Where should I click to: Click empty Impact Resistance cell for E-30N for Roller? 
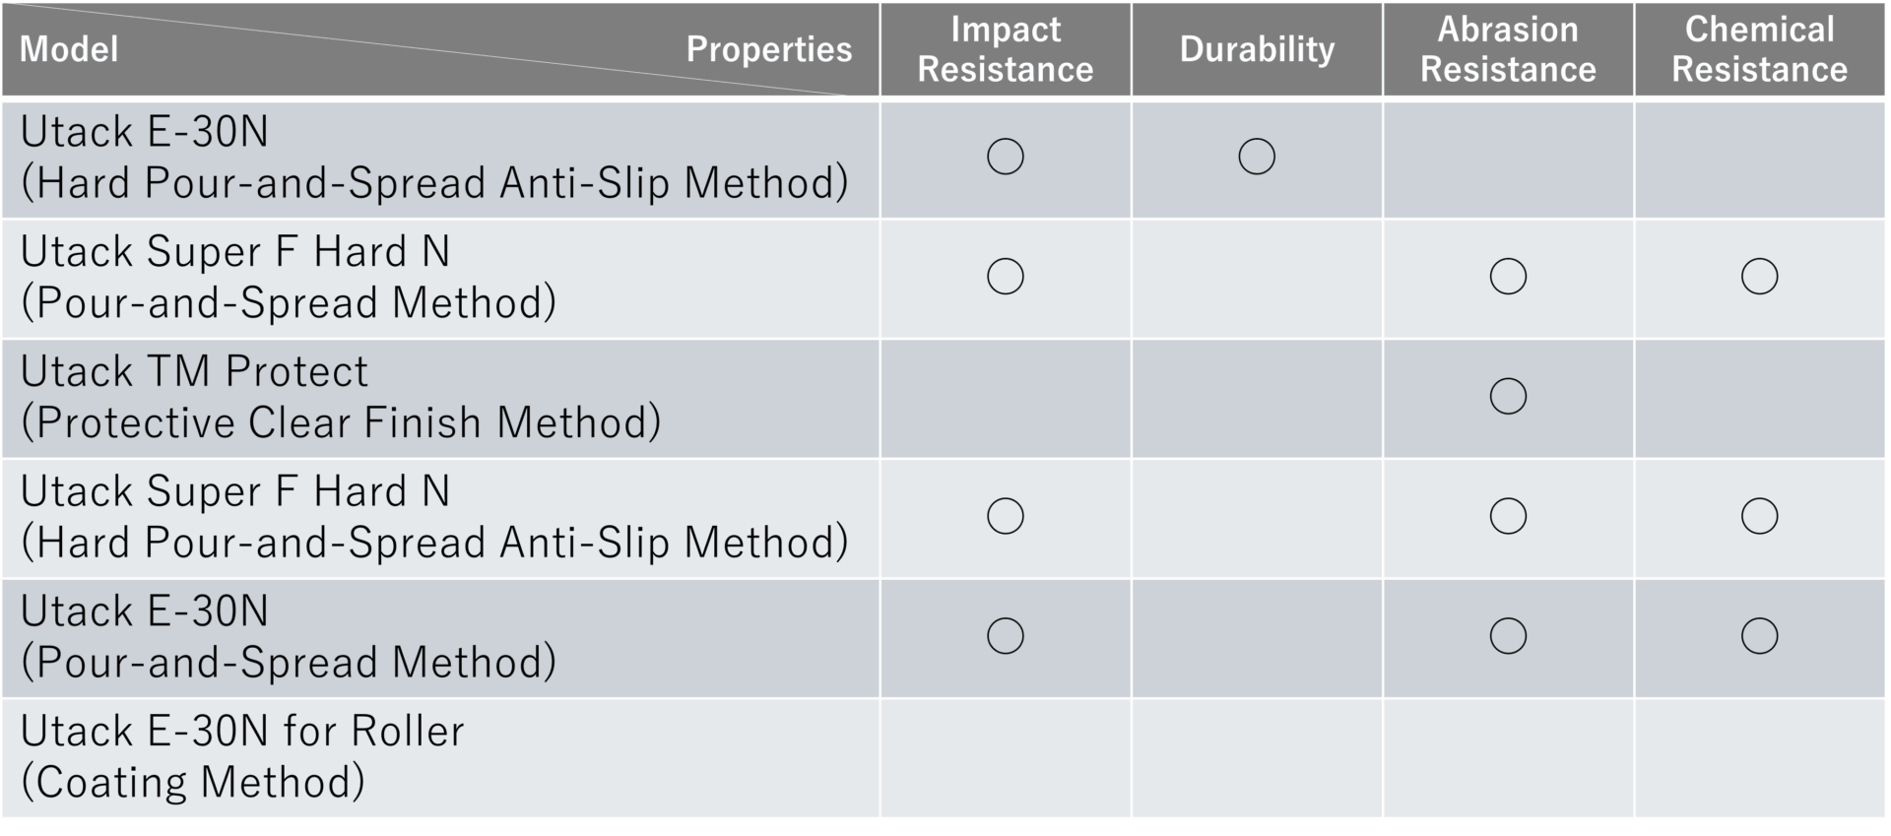(x=1005, y=758)
